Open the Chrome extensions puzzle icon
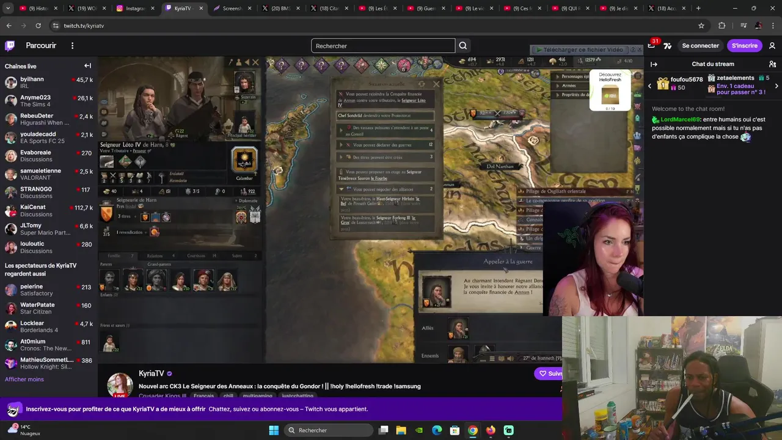782x440 pixels. tap(722, 26)
